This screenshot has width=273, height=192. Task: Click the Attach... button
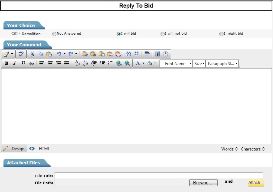(x=256, y=183)
